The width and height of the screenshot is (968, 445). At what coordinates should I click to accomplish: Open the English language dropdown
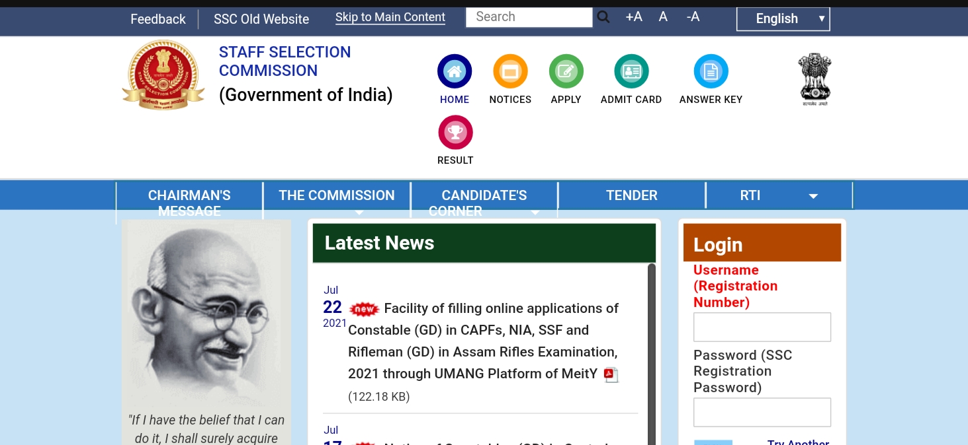[x=783, y=18]
